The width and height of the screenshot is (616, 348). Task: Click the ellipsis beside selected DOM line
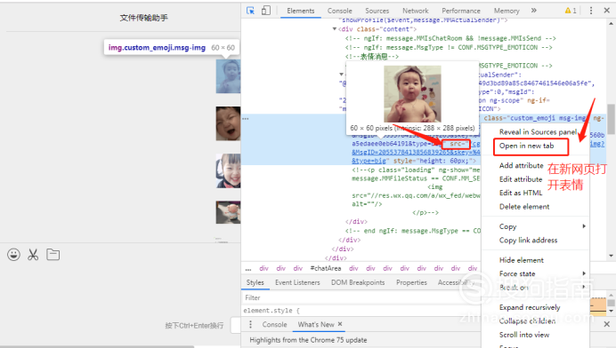click(x=246, y=118)
